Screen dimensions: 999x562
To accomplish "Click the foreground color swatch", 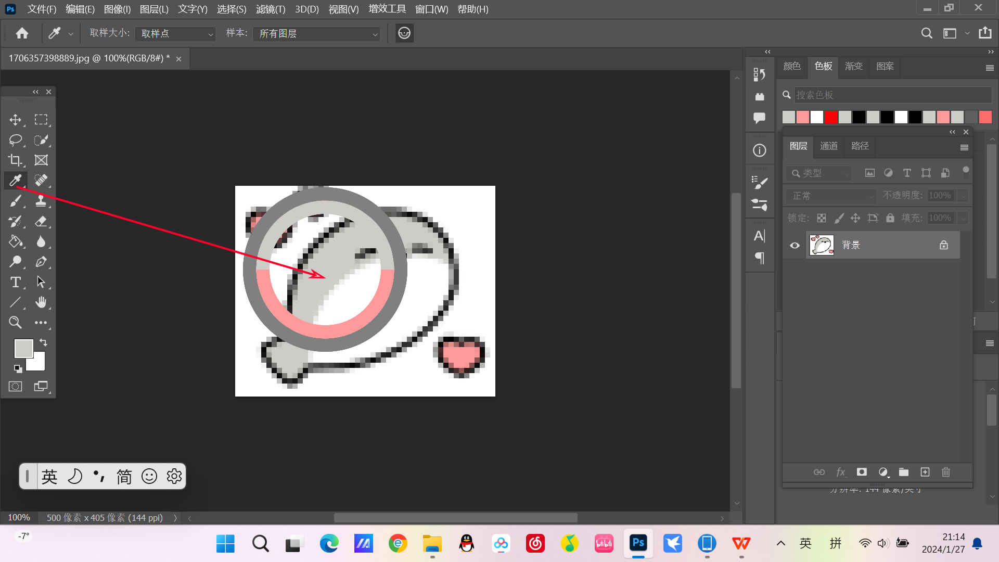I will coord(23,348).
